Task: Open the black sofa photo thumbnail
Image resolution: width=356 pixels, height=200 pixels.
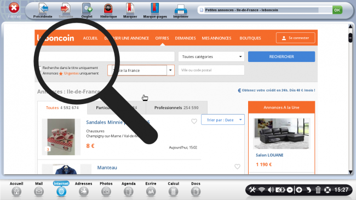Action: pos(282,134)
